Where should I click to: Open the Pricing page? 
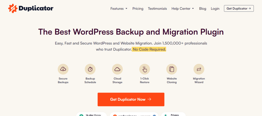point(138,9)
